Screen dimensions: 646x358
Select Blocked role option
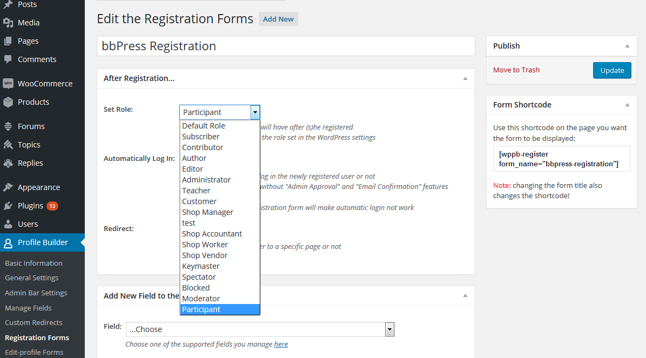click(x=220, y=288)
